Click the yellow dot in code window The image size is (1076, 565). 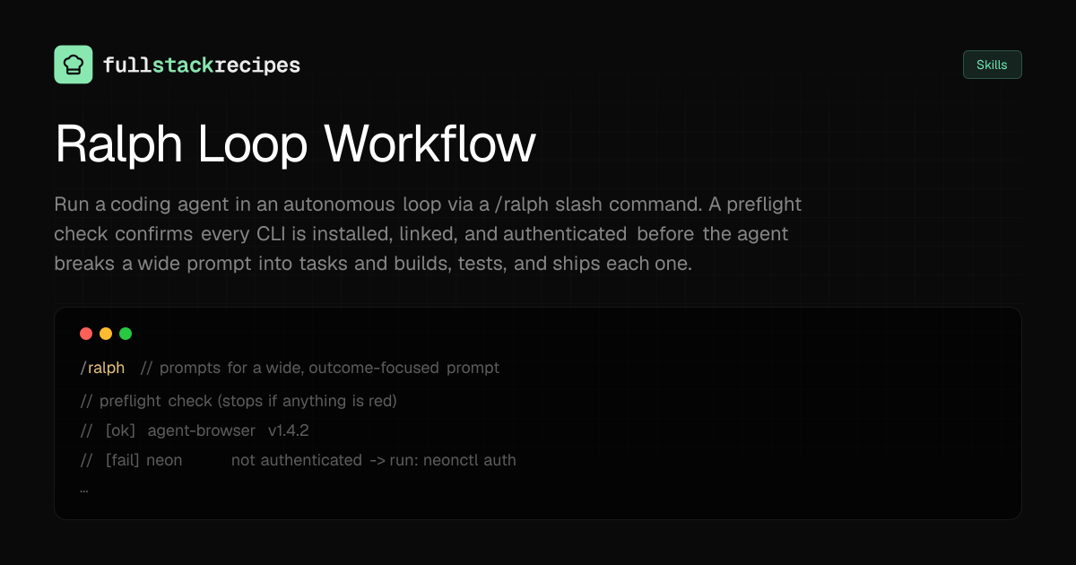pyautogui.click(x=106, y=334)
